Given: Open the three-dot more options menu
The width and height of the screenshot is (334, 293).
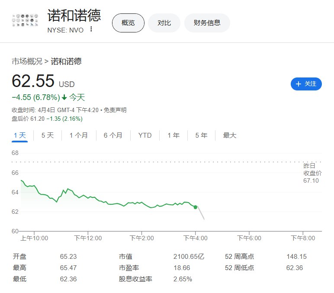Looking at the screenshot, I should point(91,29).
